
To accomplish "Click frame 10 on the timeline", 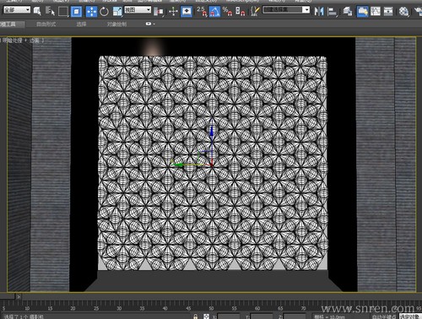I will coord(27,308).
